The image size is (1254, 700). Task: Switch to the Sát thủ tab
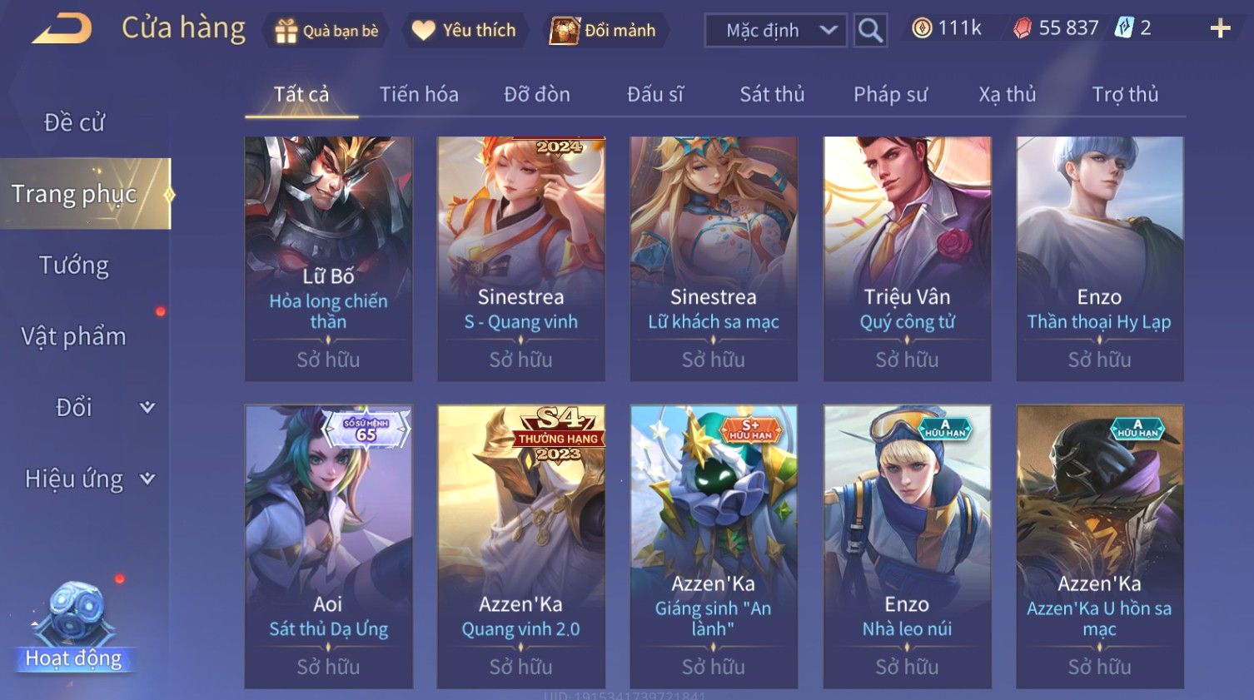coord(772,94)
